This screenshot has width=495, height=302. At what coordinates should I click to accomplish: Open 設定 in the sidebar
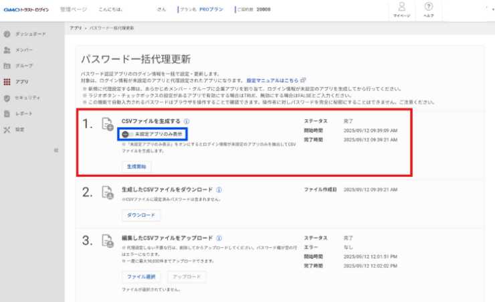click(19, 129)
